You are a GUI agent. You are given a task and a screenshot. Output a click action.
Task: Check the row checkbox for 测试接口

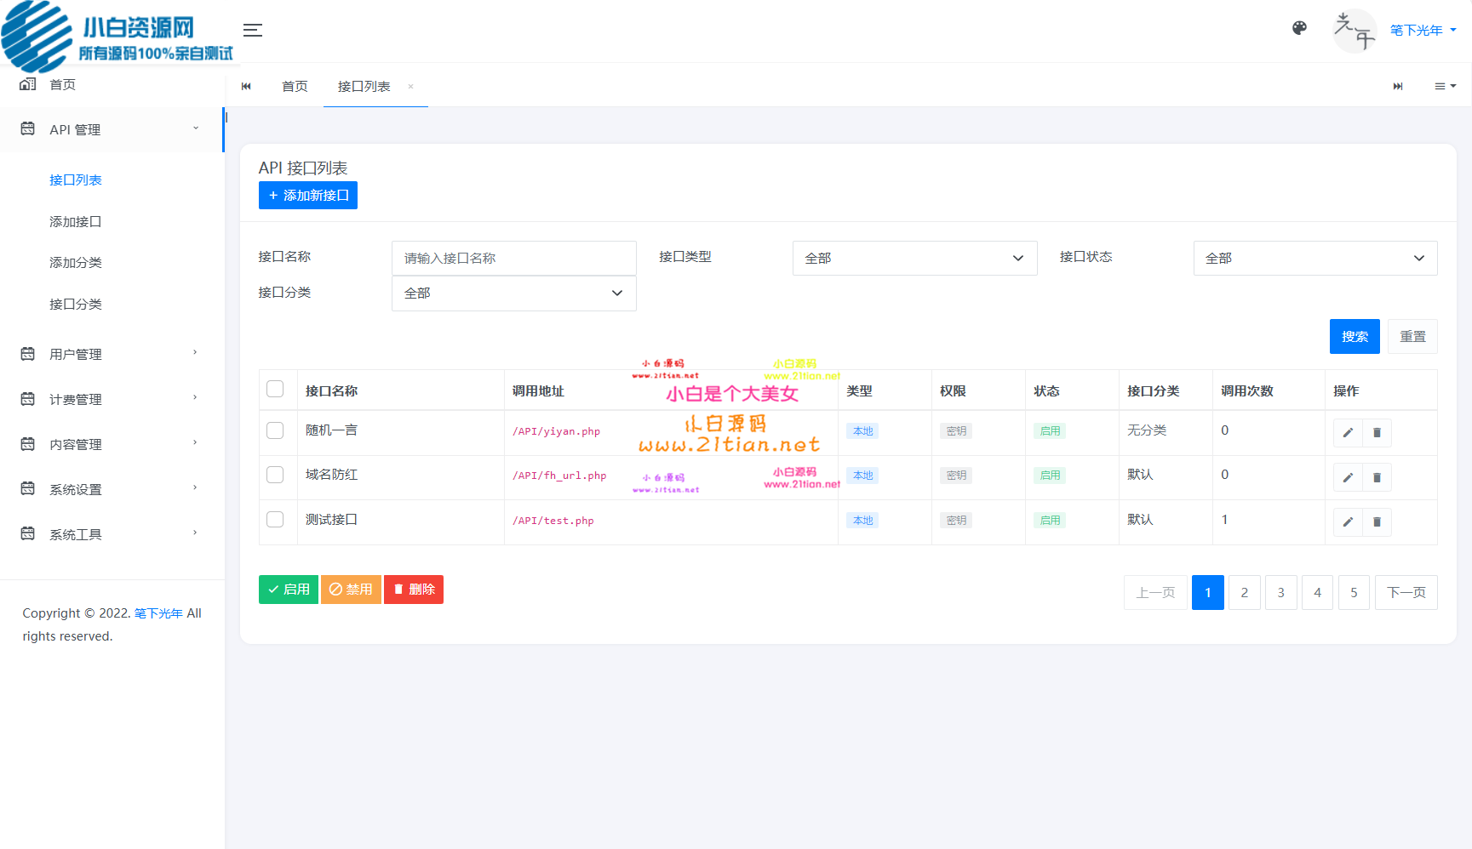[x=275, y=520]
